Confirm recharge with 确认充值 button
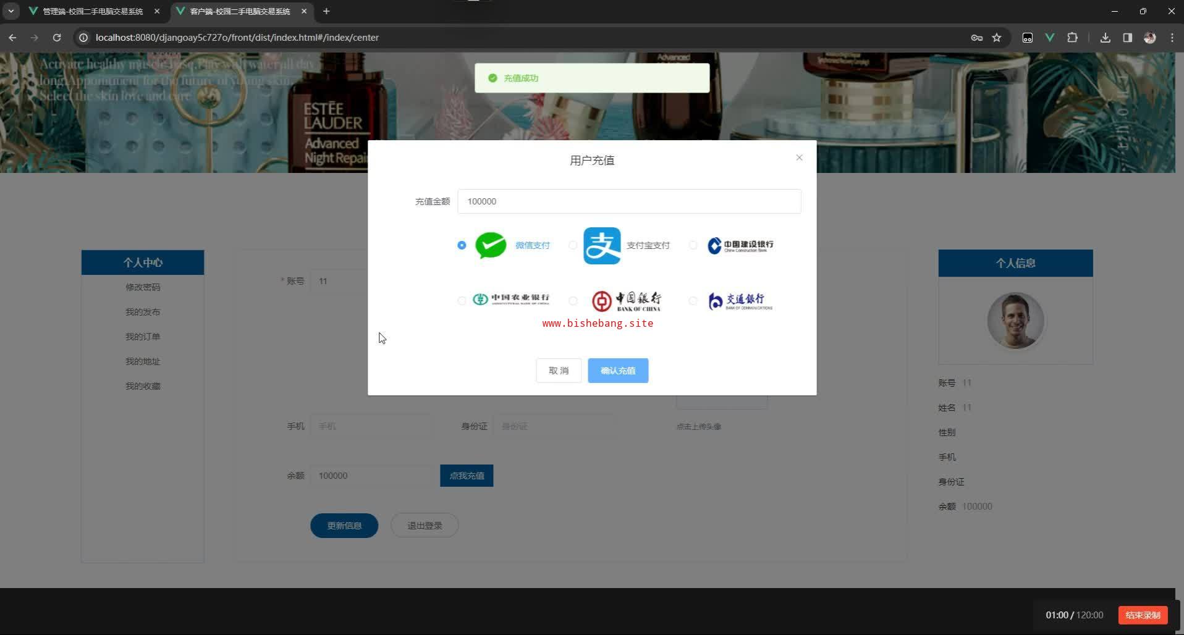 [x=618, y=371]
